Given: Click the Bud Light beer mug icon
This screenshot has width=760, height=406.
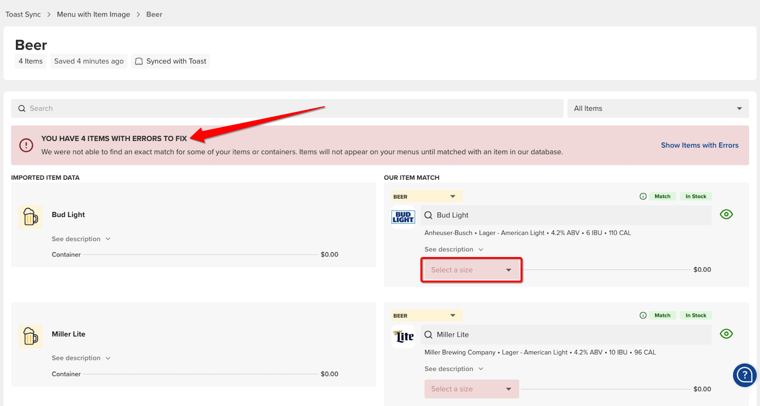Looking at the screenshot, I should (31, 217).
